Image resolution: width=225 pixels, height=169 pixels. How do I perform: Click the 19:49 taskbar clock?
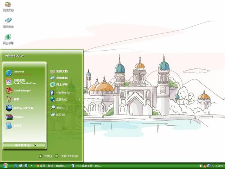coord(219,166)
